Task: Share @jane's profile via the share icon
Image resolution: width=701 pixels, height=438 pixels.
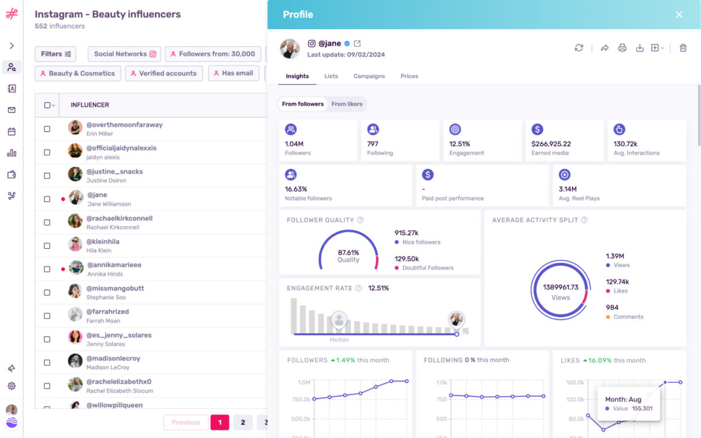Action: click(x=605, y=48)
